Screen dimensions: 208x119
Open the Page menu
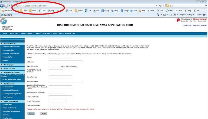(183, 15)
